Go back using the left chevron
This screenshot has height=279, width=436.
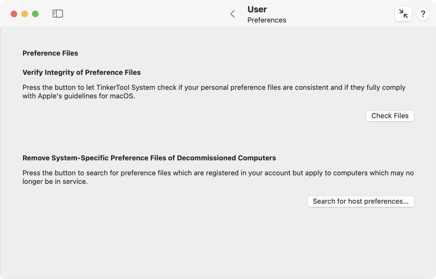point(233,14)
